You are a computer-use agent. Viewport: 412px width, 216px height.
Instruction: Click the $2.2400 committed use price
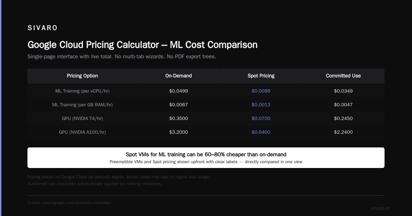(x=343, y=132)
